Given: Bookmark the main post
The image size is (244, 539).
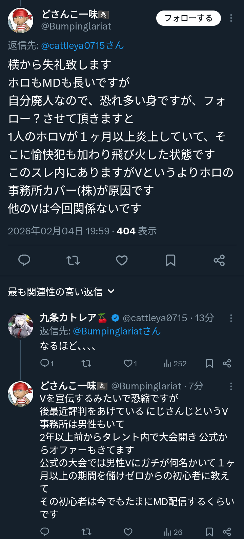Looking at the screenshot, I should point(170,260).
